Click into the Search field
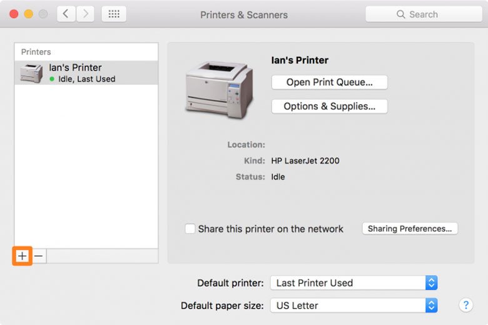The image size is (488, 325). click(432, 14)
